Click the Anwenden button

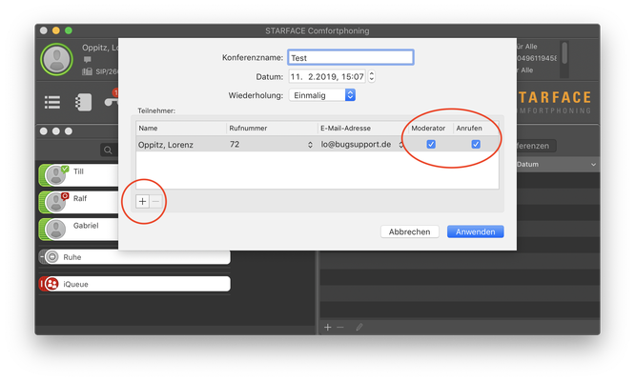pos(476,231)
